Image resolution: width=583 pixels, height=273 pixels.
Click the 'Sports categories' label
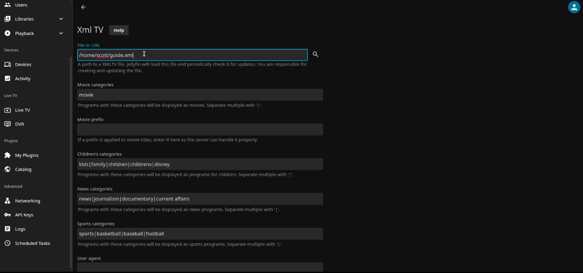(x=96, y=224)
